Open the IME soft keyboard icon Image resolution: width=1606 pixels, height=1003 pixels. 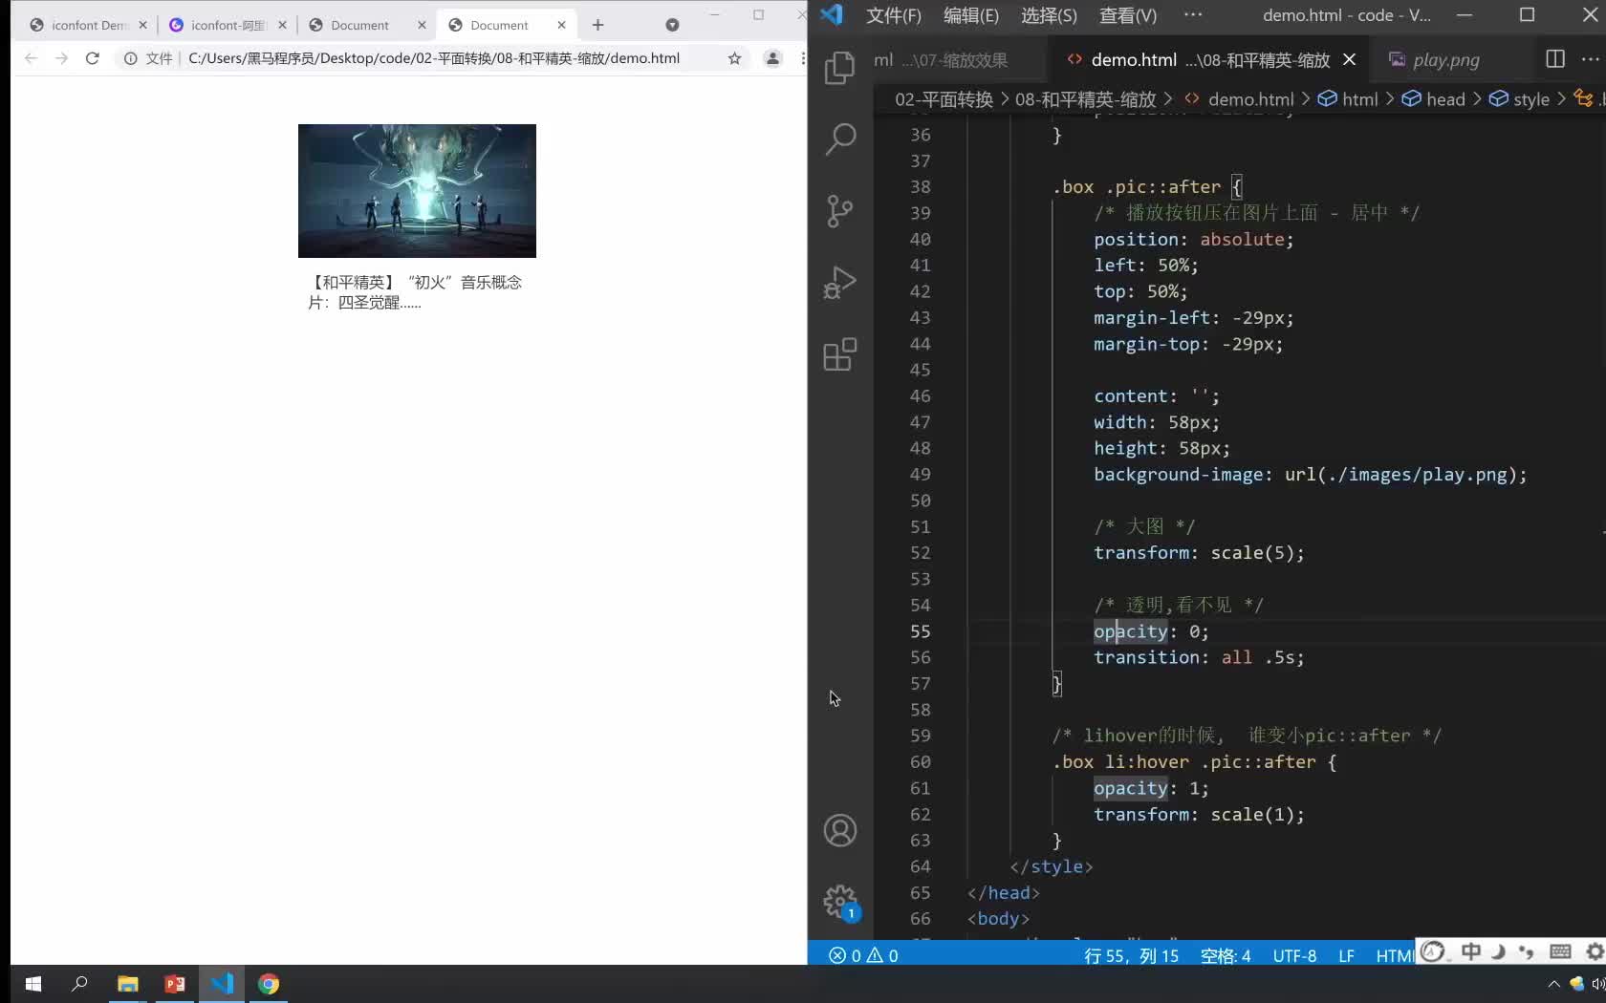1561,951
